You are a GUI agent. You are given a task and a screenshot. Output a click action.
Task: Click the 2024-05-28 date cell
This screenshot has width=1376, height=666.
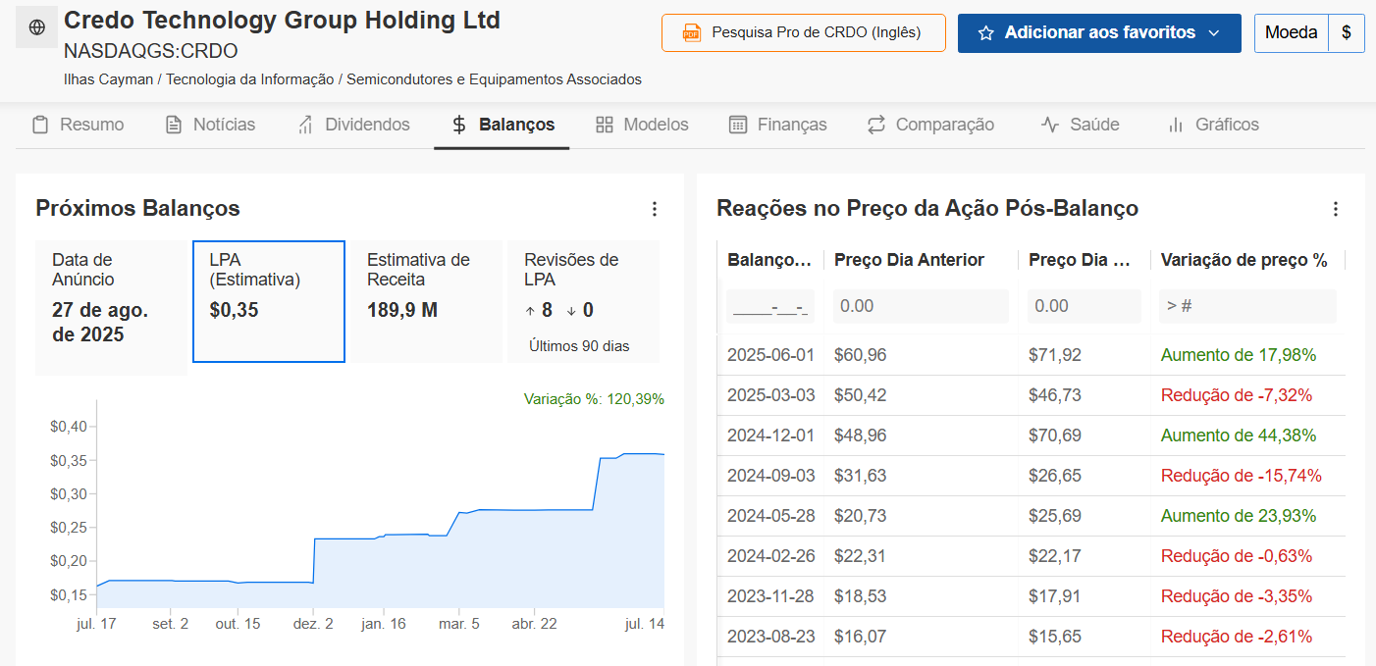point(770,516)
